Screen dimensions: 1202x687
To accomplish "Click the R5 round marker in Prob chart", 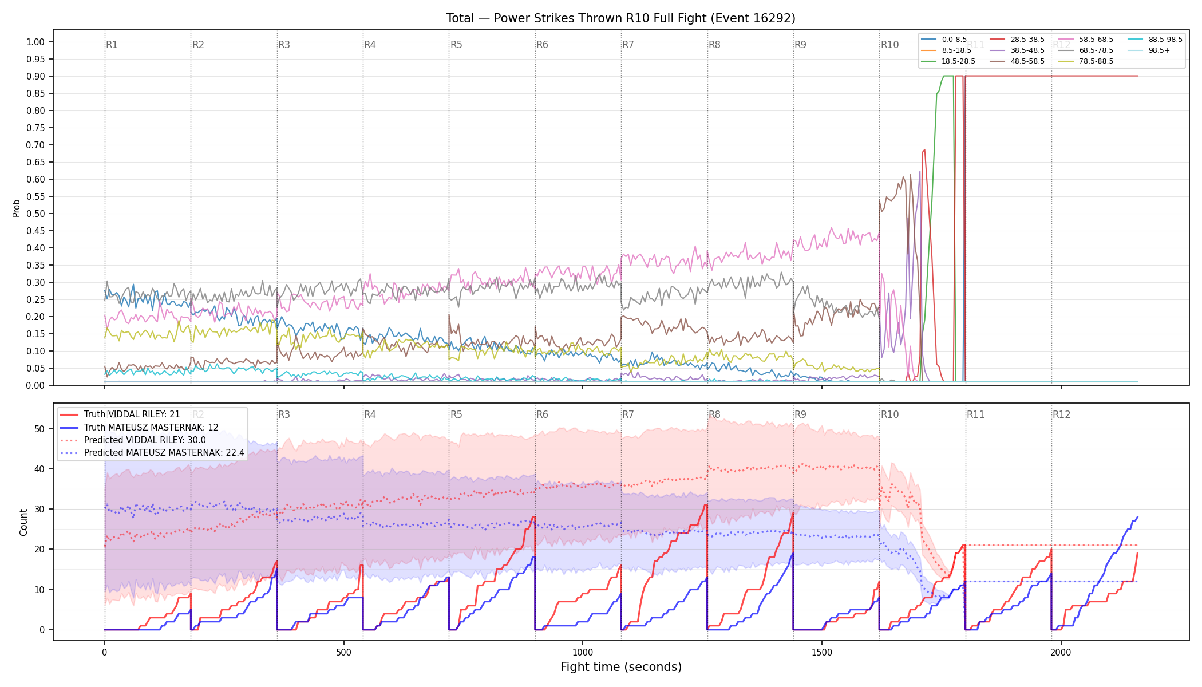I will (x=456, y=45).
